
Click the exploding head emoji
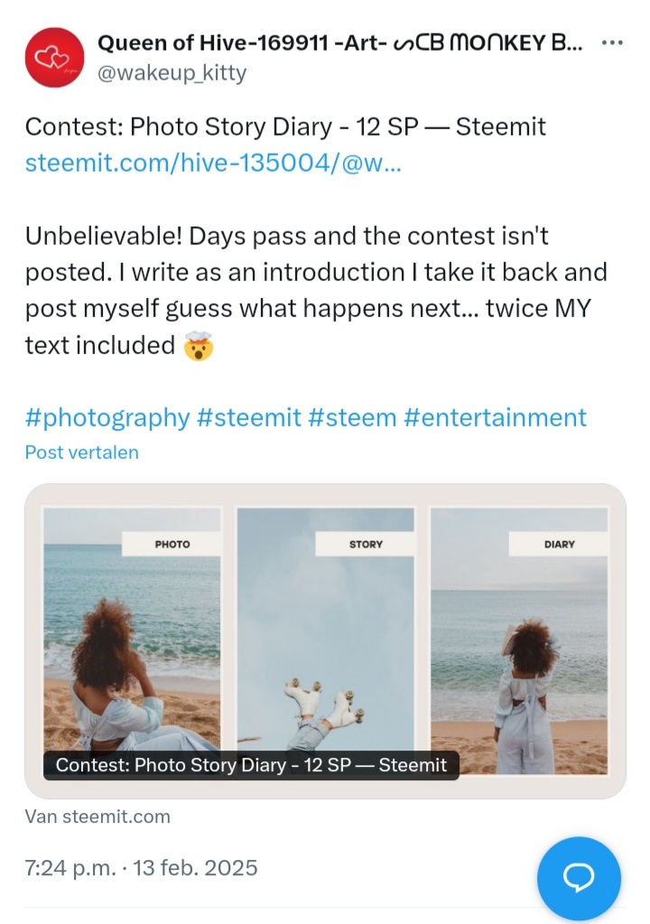[x=199, y=346]
